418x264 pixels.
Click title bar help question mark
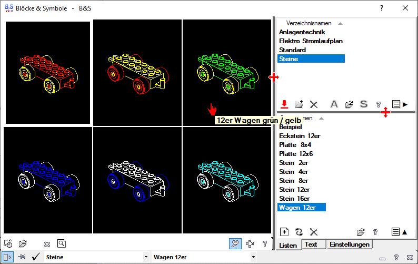[382, 8]
